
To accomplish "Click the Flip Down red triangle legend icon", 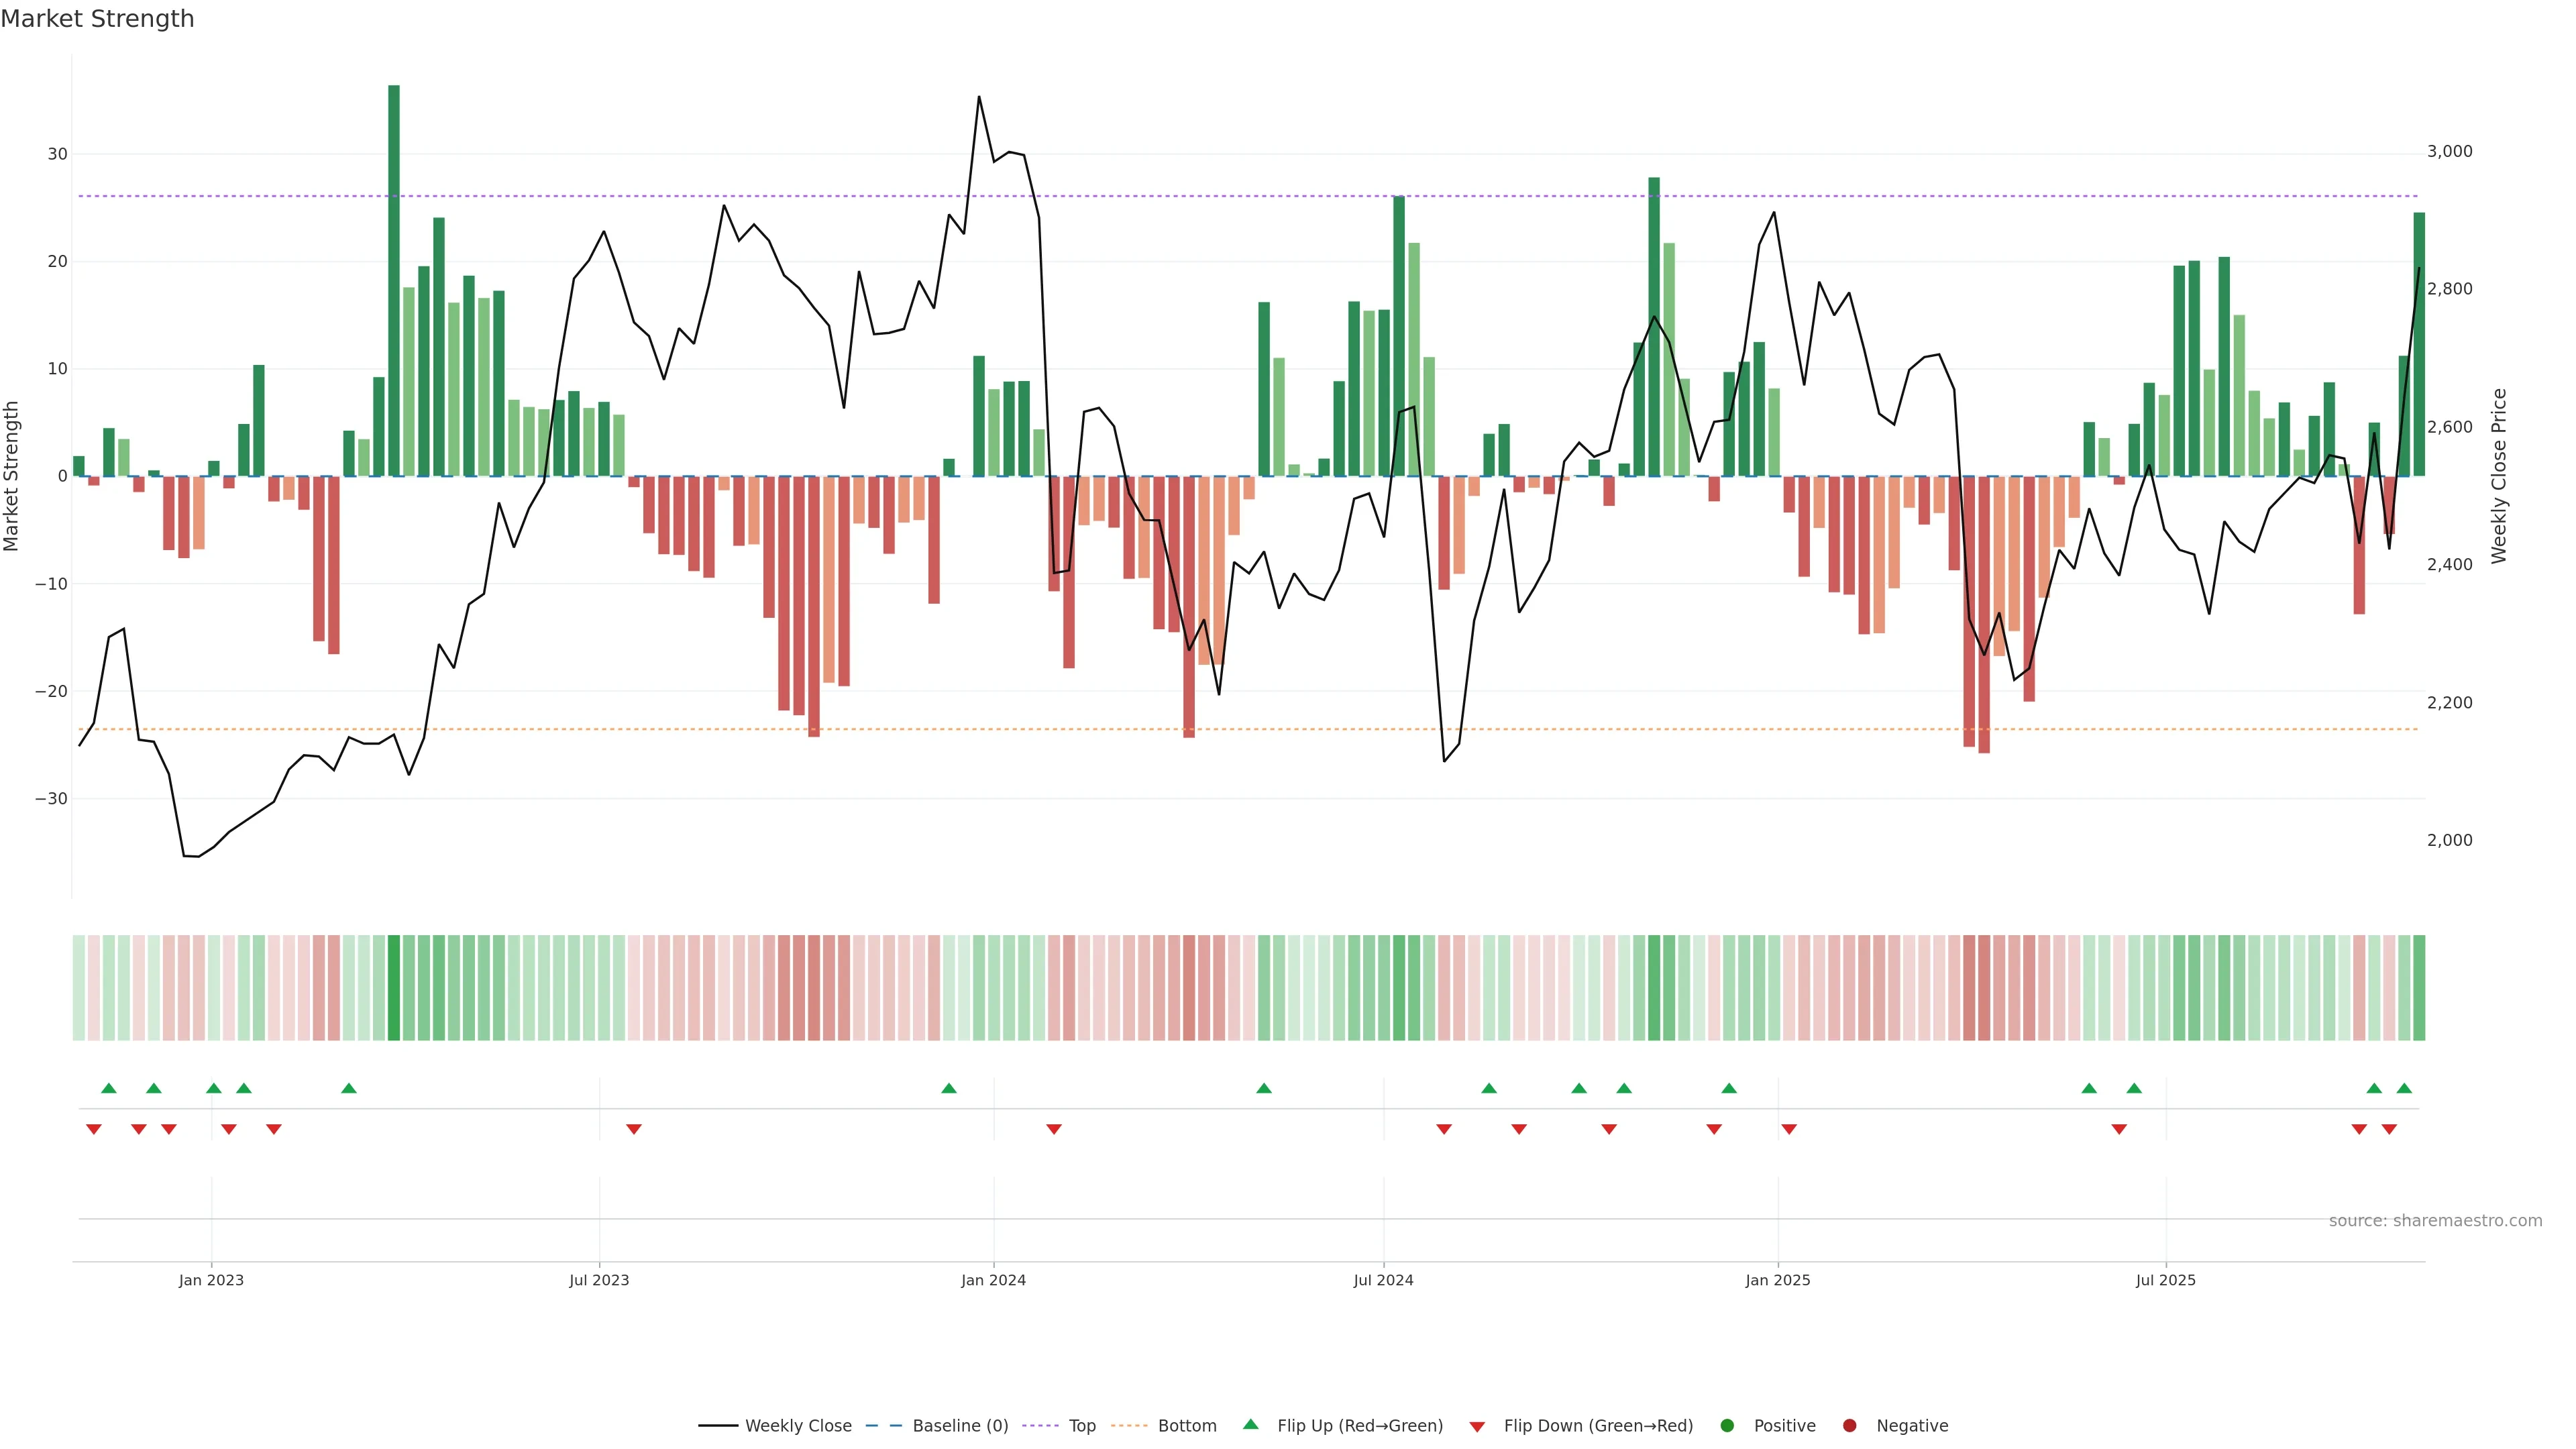I will coord(1477,1427).
